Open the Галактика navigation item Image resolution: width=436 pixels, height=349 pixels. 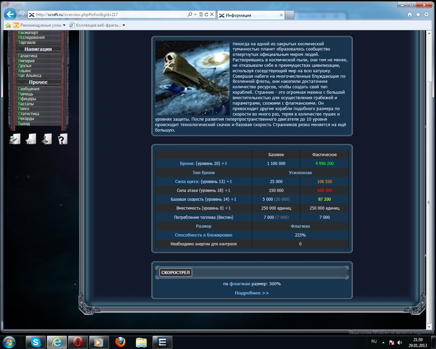click(x=28, y=56)
